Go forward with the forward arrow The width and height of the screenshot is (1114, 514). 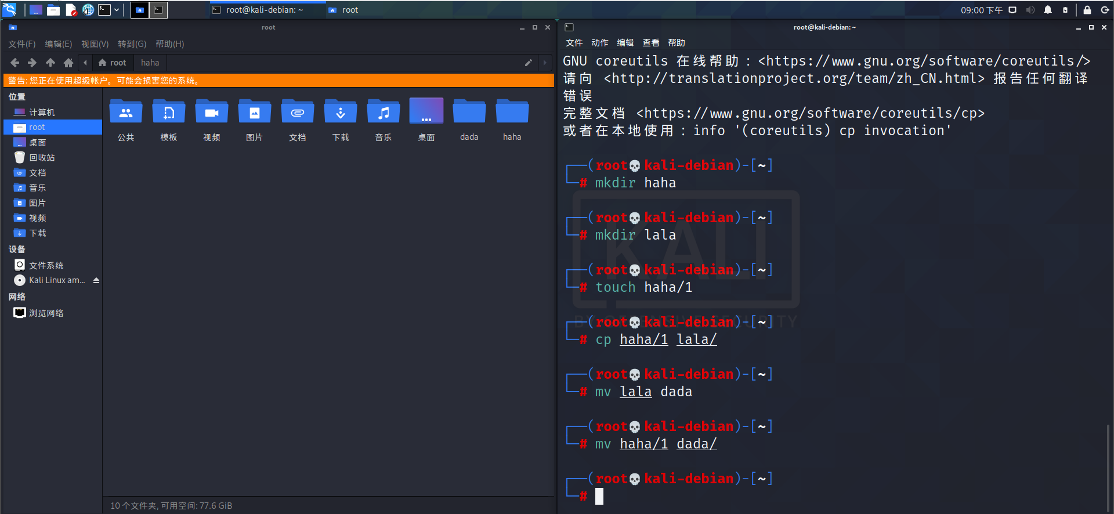point(32,63)
